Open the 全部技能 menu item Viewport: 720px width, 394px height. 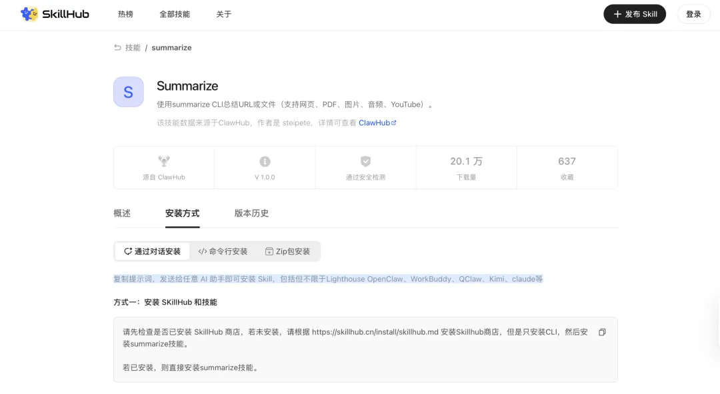(175, 14)
